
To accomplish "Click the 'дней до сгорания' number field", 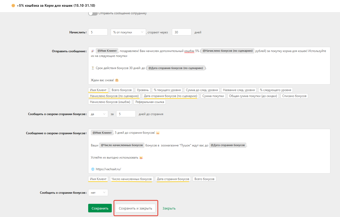I will [x=126, y=114].
